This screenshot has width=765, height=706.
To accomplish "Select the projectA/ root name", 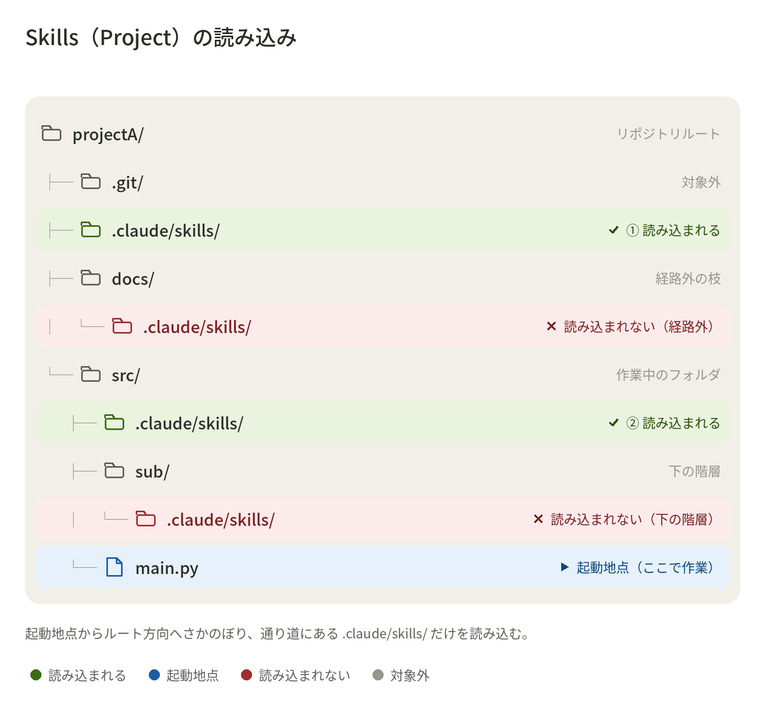I will (108, 135).
